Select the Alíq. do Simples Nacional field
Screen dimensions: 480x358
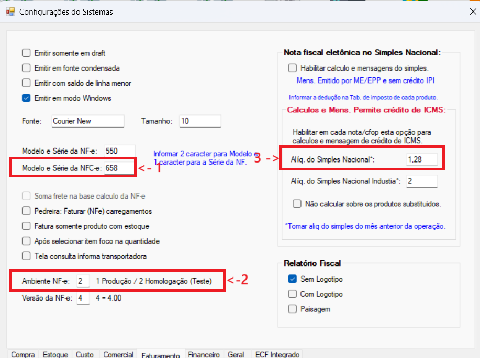click(x=421, y=159)
